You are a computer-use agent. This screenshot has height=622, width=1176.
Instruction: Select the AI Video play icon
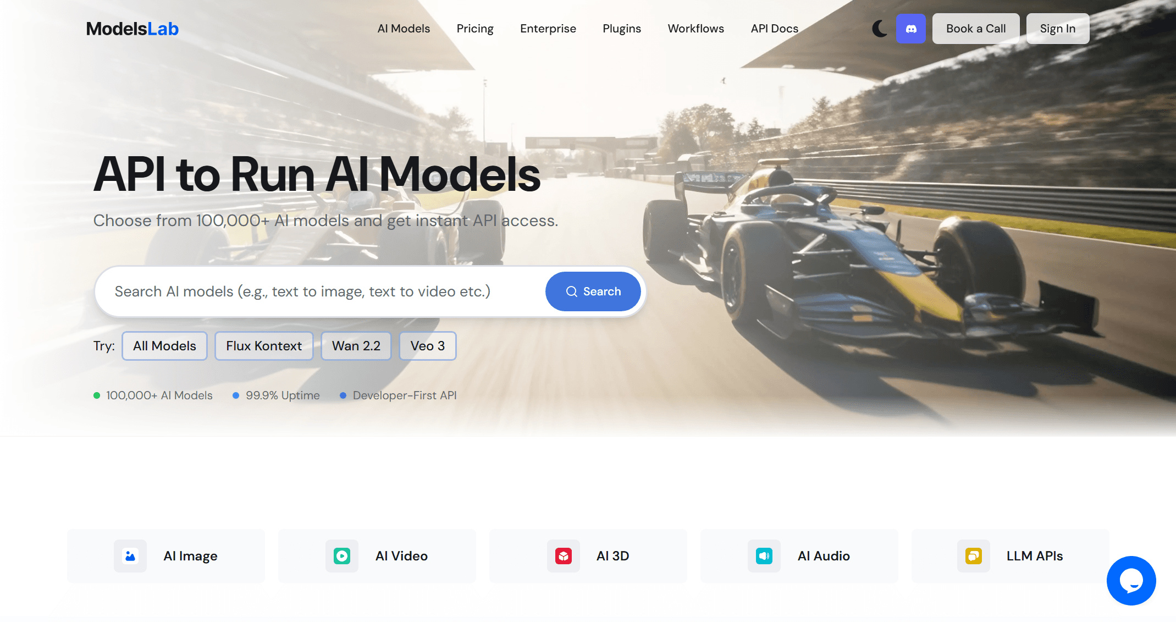click(x=342, y=556)
